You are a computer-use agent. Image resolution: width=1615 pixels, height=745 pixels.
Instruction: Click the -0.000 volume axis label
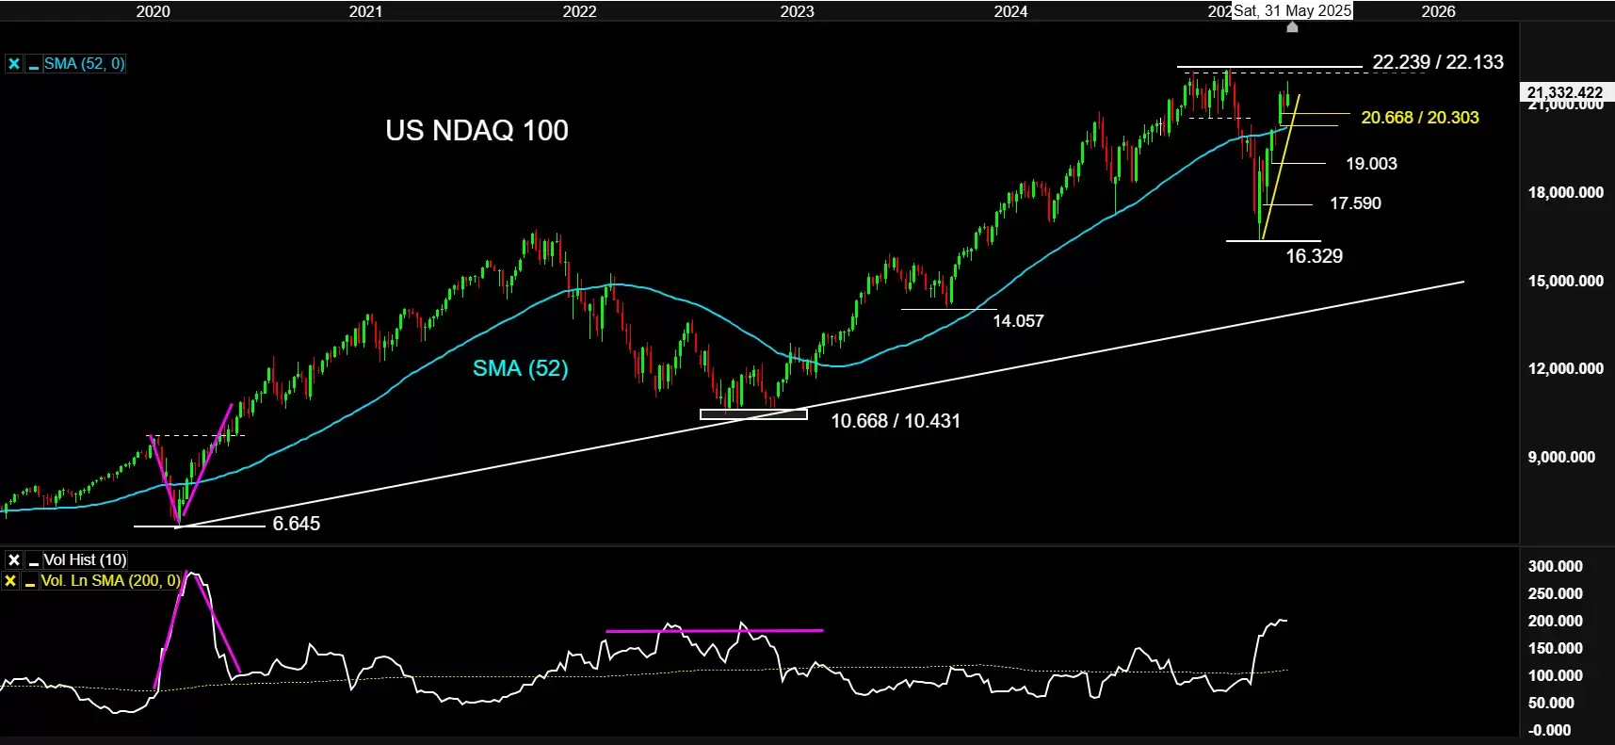pyautogui.click(x=1549, y=730)
